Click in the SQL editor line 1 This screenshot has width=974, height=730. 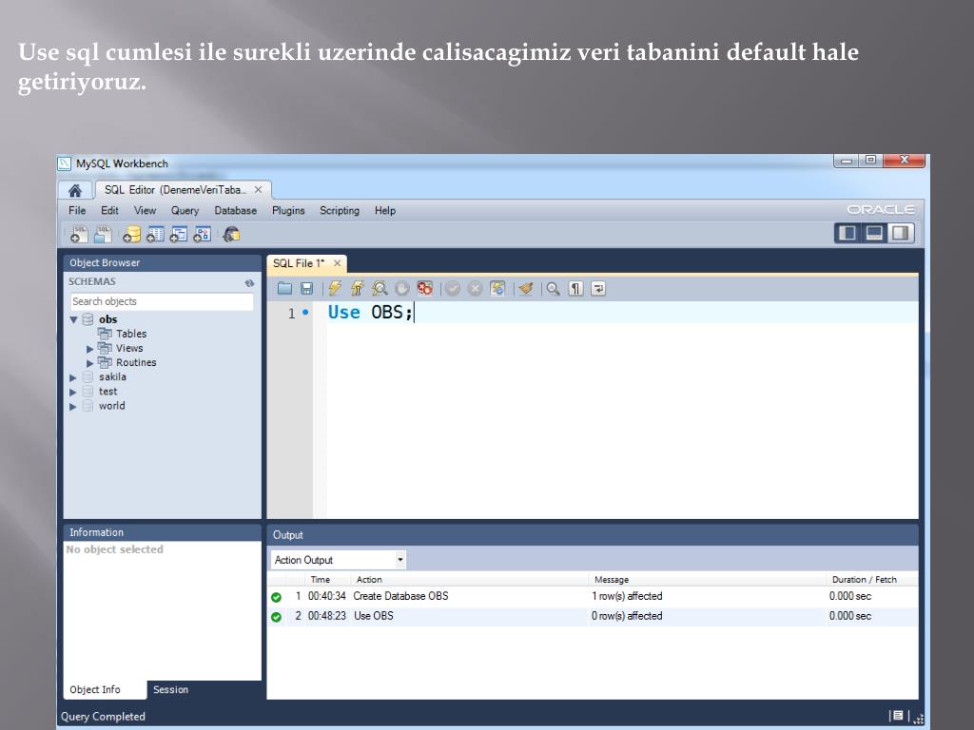click(x=621, y=312)
